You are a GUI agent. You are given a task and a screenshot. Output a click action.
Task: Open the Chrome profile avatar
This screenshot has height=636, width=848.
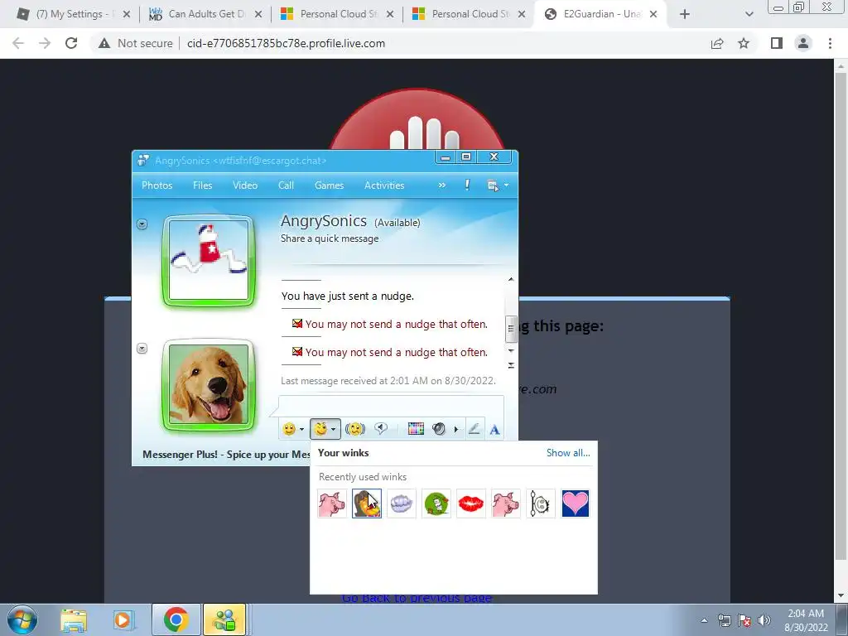tap(803, 43)
